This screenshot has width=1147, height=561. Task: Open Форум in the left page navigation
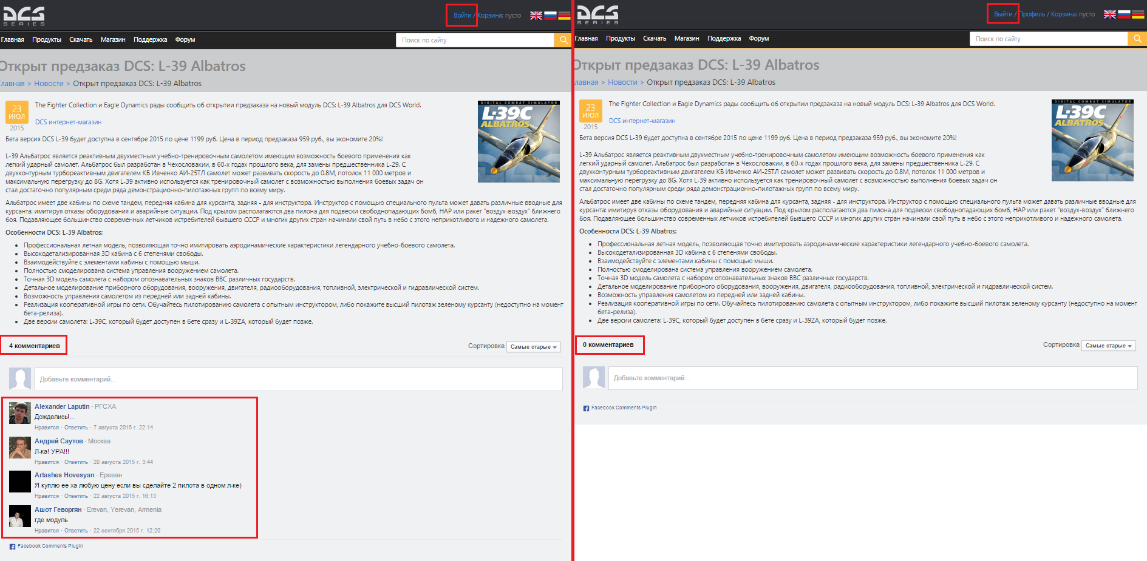coord(185,39)
